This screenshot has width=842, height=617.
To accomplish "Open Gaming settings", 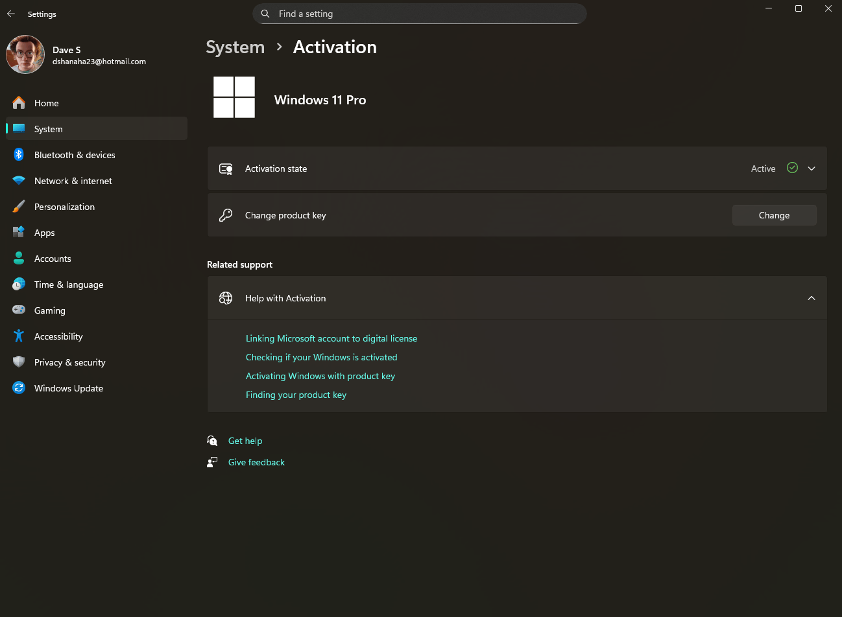I will pos(97,310).
